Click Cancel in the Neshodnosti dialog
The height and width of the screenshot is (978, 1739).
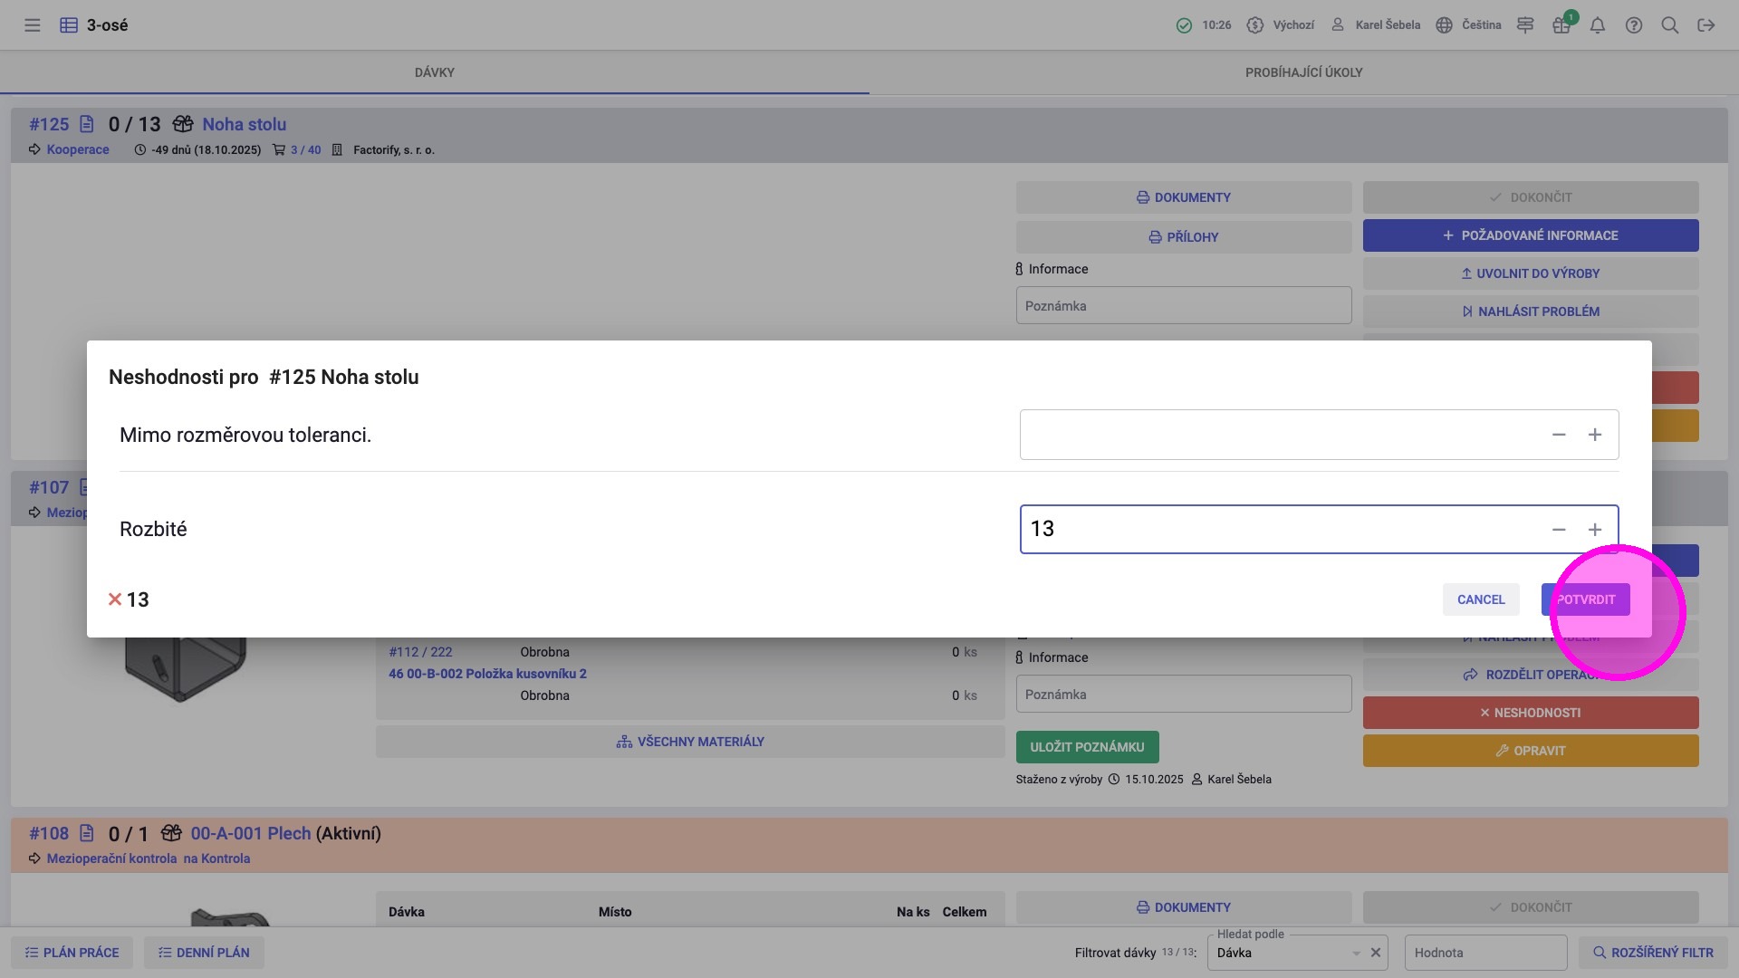[1481, 599]
